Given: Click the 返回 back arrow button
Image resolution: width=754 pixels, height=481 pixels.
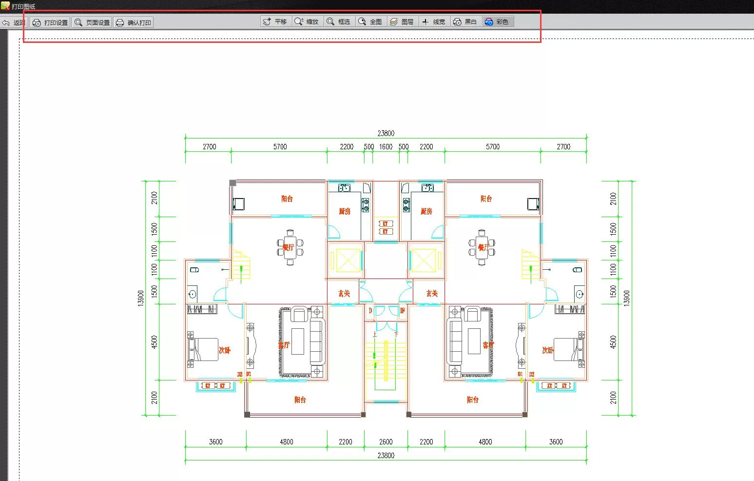Looking at the screenshot, I should pos(14,22).
